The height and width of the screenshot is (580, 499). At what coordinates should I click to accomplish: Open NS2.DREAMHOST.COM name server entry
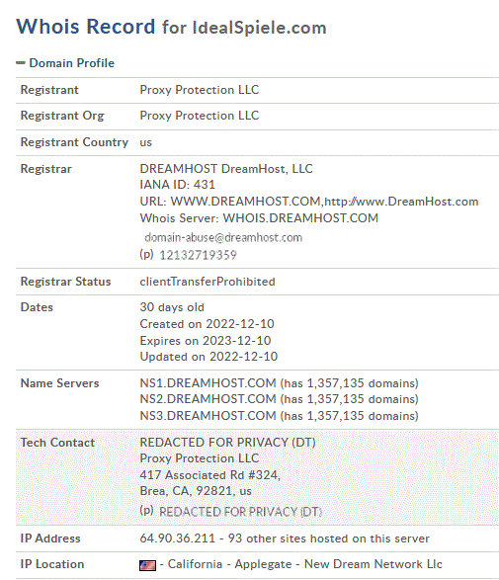[208, 399]
